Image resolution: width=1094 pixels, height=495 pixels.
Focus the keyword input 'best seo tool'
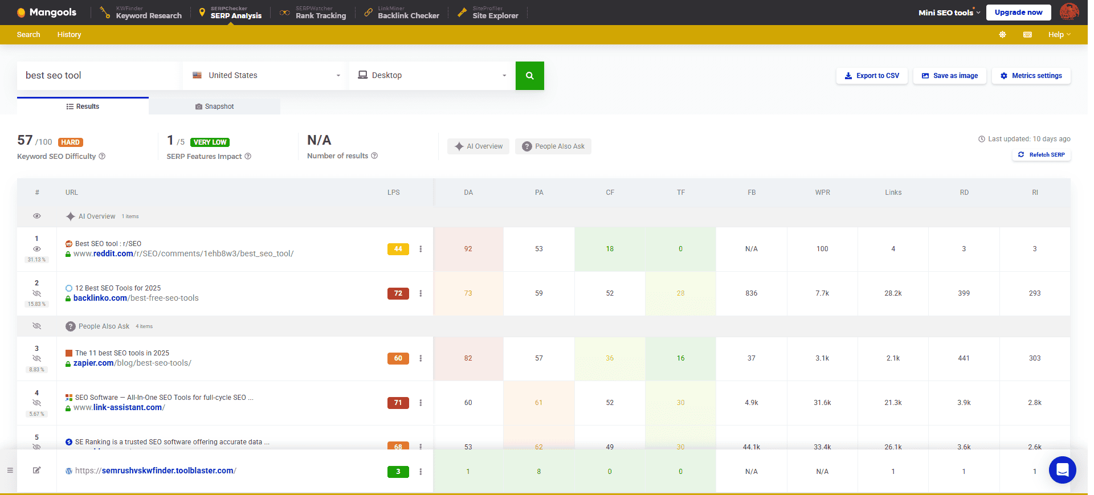pos(100,75)
